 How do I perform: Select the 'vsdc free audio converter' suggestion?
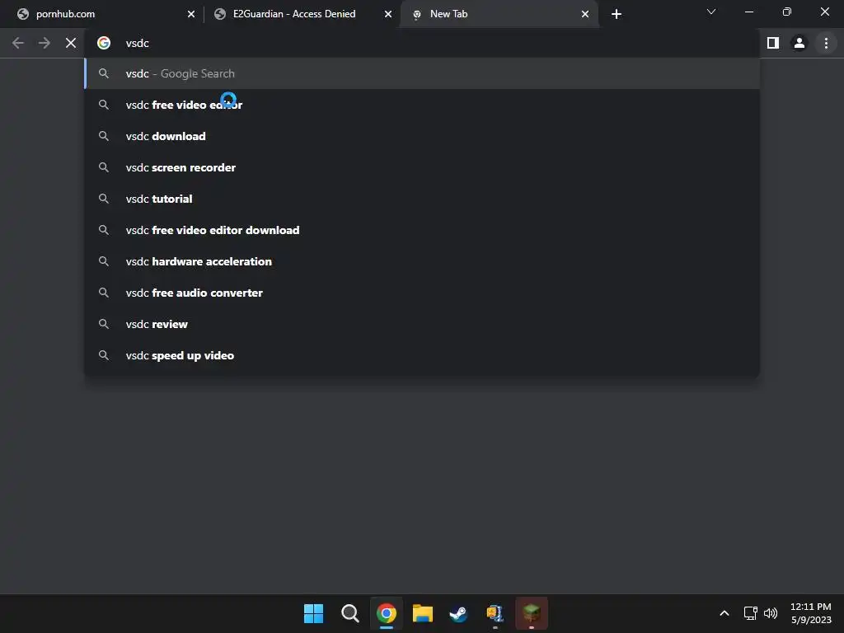tap(422, 293)
